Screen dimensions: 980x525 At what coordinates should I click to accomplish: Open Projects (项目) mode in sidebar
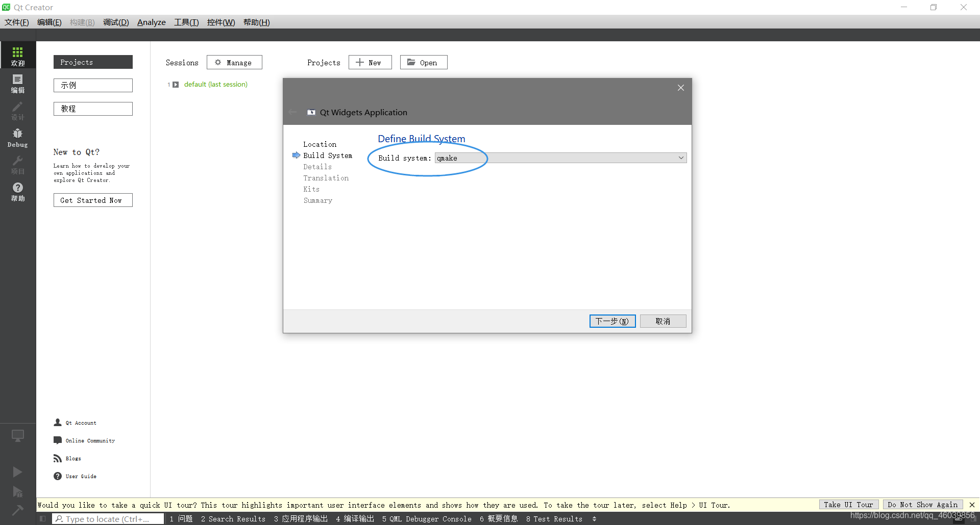tap(18, 165)
